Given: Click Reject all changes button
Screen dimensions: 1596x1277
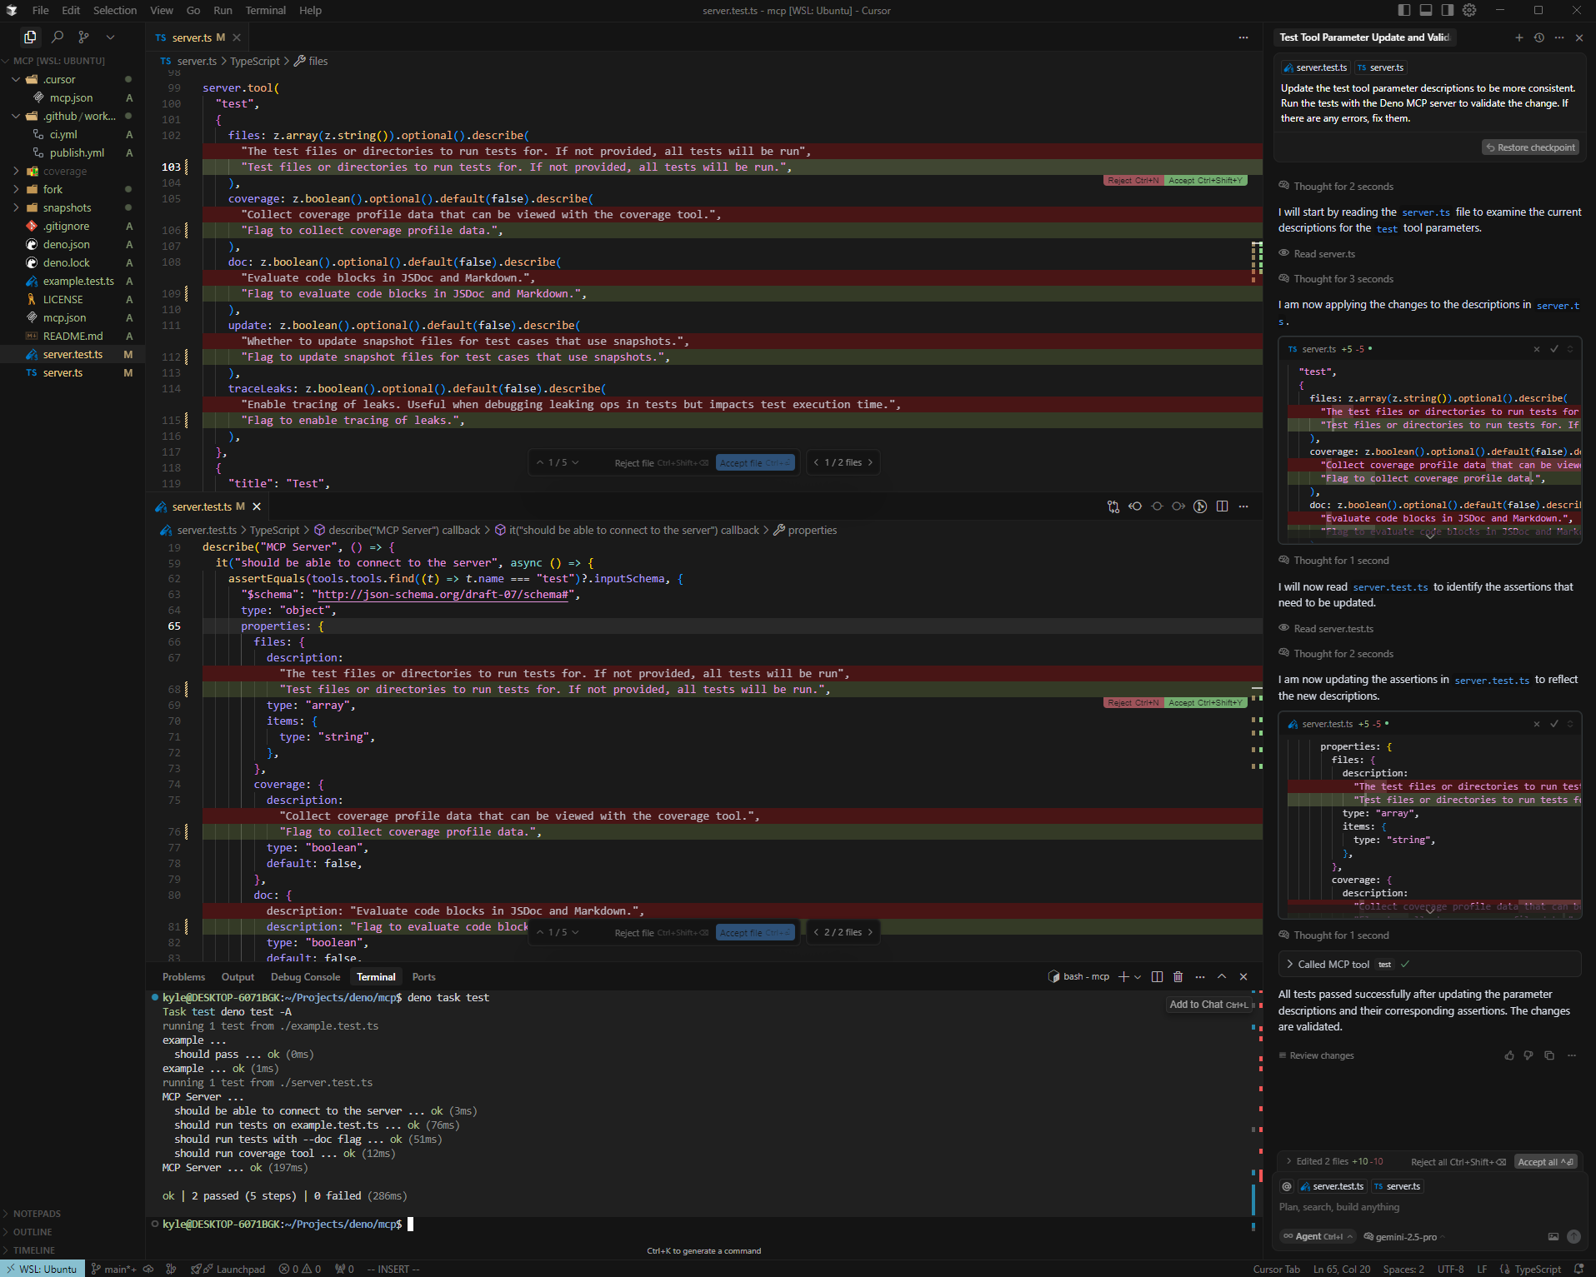Looking at the screenshot, I should click(x=1458, y=1161).
